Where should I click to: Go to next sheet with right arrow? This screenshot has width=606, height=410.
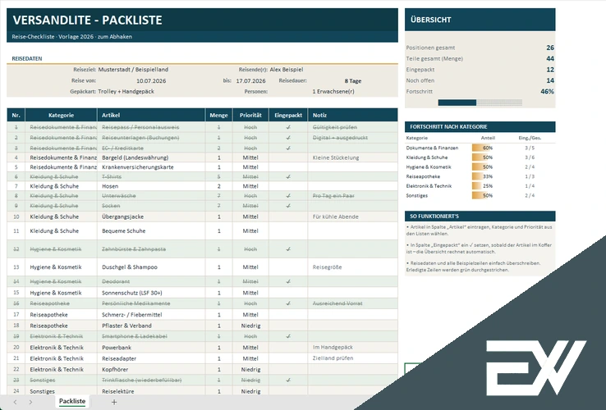tap(30, 402)
